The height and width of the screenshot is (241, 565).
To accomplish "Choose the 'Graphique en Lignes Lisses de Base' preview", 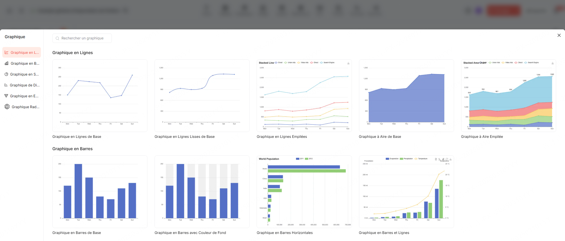I will tap(202, 96).
